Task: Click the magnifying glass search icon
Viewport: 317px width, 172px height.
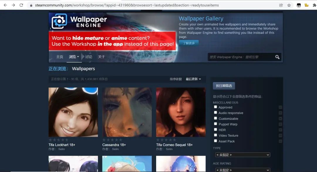Action: click(x=277, y=57)
